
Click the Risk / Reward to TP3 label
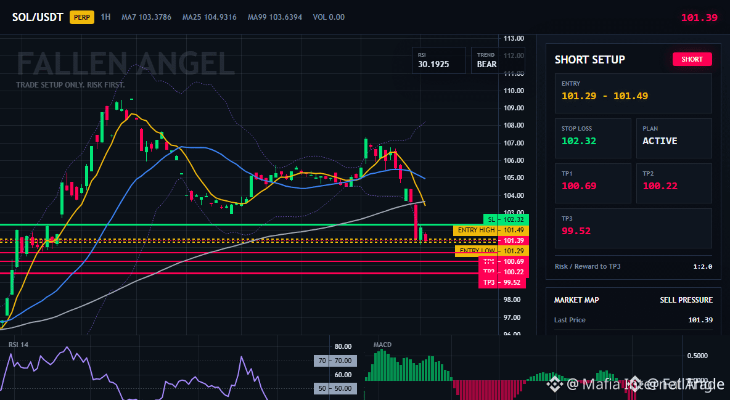[x=588, y=266]
